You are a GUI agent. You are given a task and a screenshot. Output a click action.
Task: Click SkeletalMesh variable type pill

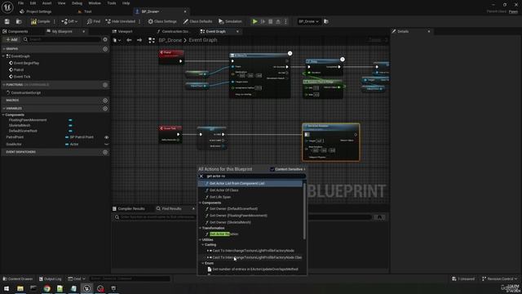click(70, 125)
